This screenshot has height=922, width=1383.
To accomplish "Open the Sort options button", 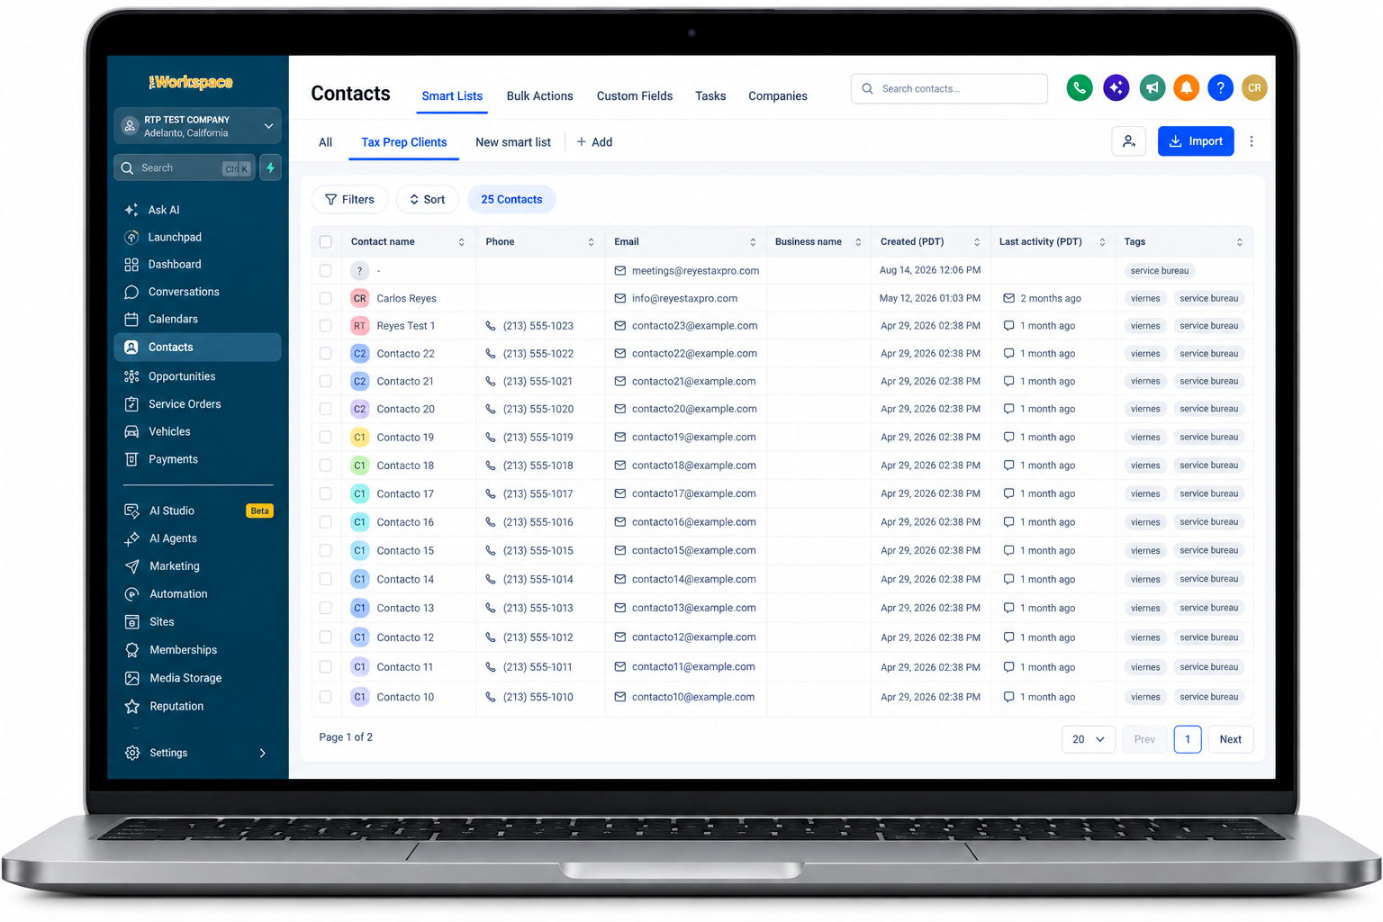I will point(428,200).
